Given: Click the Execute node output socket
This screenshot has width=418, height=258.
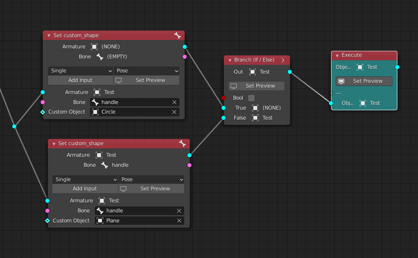Looking at the screenshot, I should point(397,67).
